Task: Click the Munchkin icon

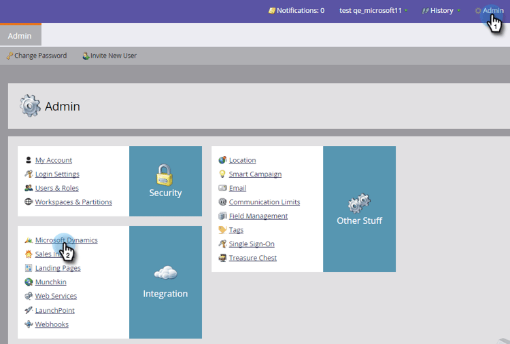Action: (x=29, y=282)
